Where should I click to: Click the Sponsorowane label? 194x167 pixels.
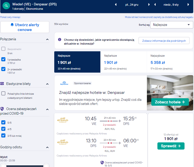click(82, 83)
